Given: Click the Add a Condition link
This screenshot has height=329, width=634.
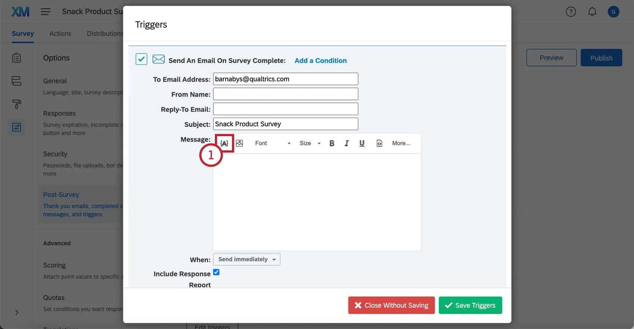Looking at the screenshot, I should (320, 61).
